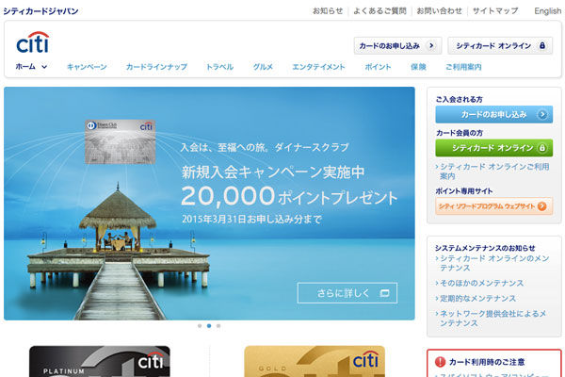Open the よくあるご質問 link
The height and width of the screenshot is (377, 565).
click(x=379, y=11)
